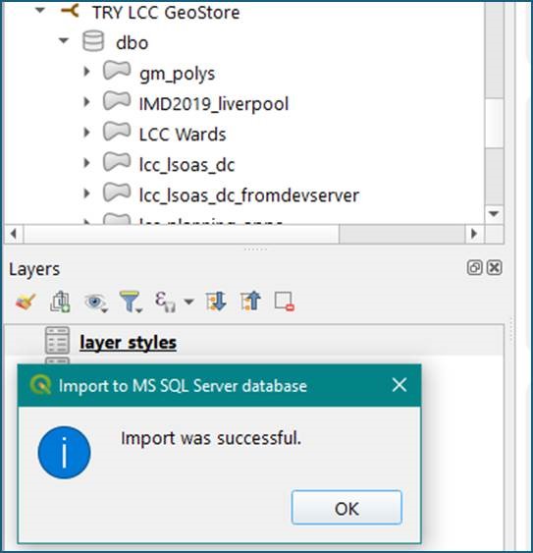Open Layer Styling panel brush icon
This screenshot has width=533, height=553.
coord(26,302)
